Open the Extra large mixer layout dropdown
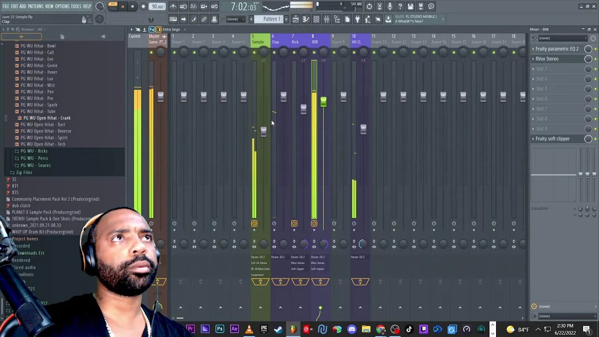Viewport: 599px width, 337px height. tap(171, 29)
